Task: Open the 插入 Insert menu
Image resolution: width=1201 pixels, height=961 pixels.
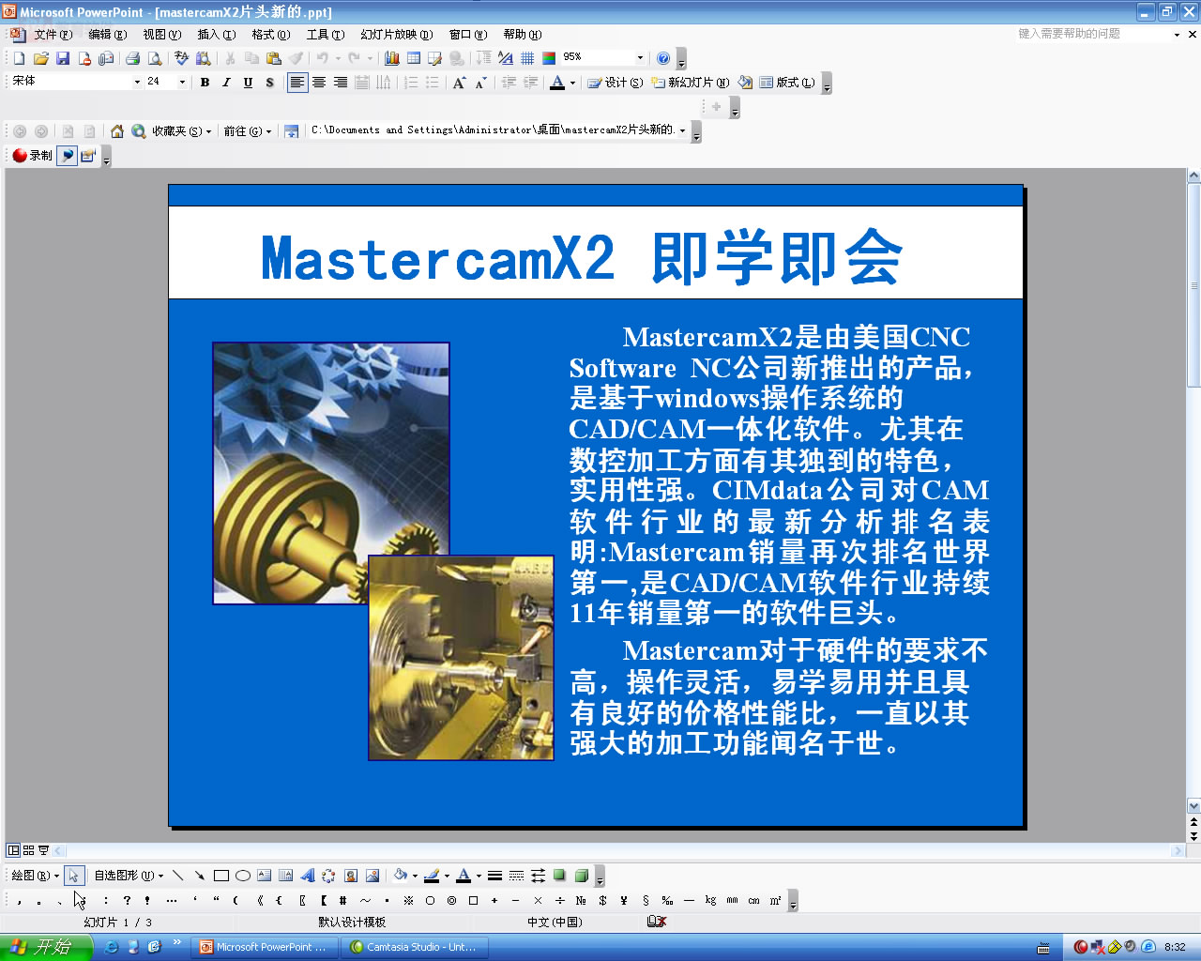Action: click(x=216, y=35)
